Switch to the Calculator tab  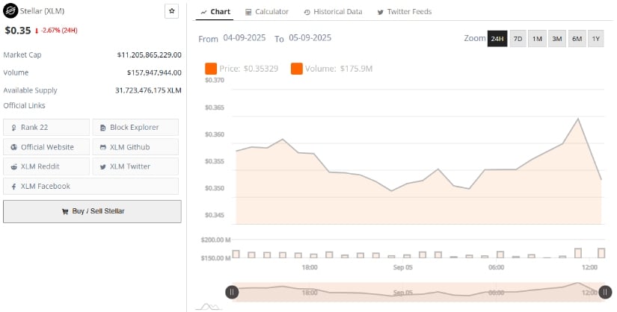tap(267, 12)
